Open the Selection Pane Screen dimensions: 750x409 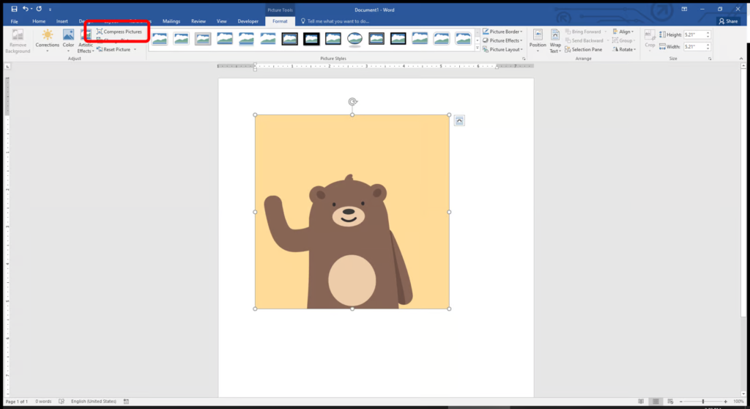click(x=583, y=50)
